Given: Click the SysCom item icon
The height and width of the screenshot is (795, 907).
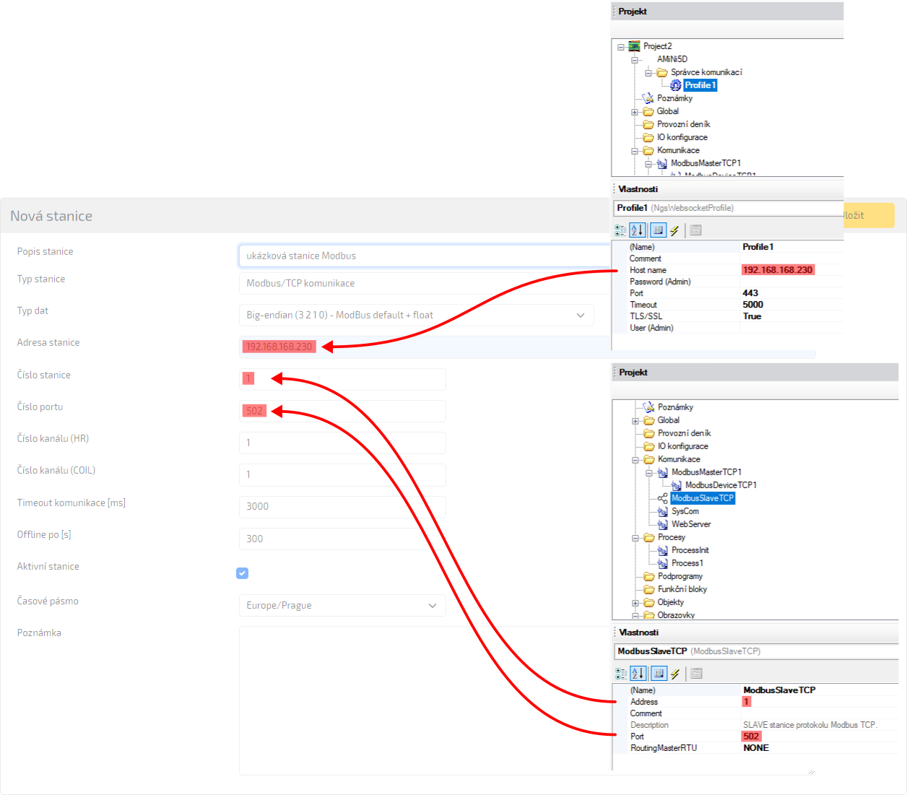Looking at the screenshot, I should (662, 511).
